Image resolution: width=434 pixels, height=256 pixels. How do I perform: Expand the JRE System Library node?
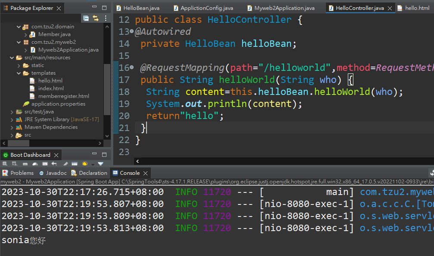click(x=12, y=119)
